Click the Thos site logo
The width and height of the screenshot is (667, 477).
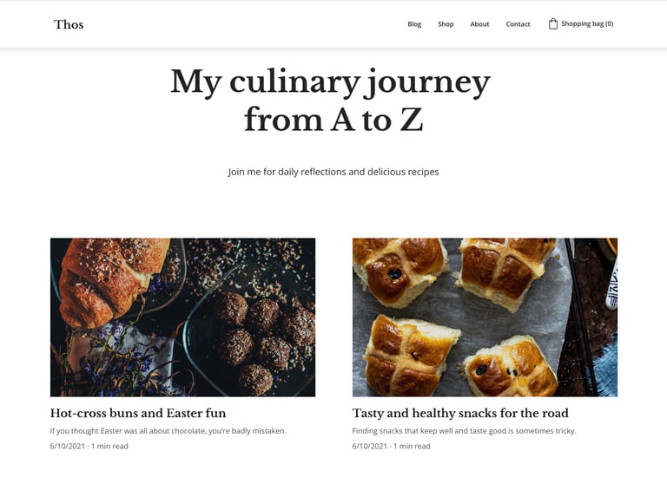click(x=69, y=24)
